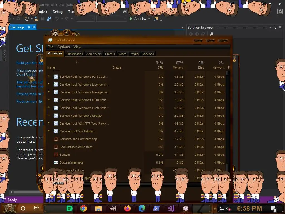Open Firefox from the taskbar

click(127, 208)
